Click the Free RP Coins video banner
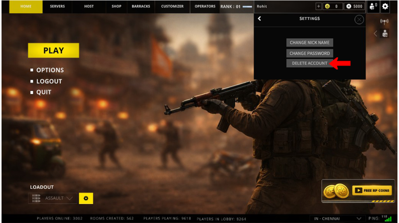 click(358, 191)
